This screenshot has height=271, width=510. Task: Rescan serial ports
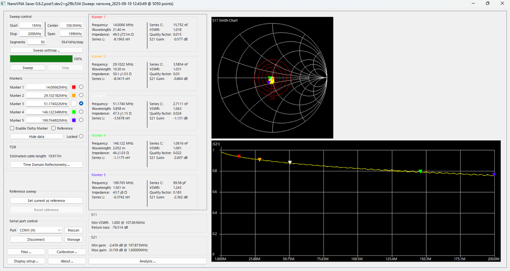tap(74, 230)
